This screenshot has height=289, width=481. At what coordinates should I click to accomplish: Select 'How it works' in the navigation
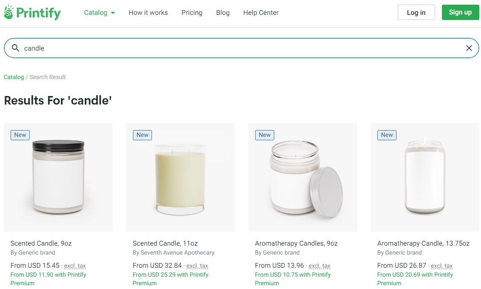coord(148,12)
